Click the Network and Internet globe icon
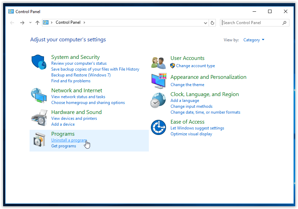Image resolution: width=298 pixels, height=209 pixels. [39, 95]
